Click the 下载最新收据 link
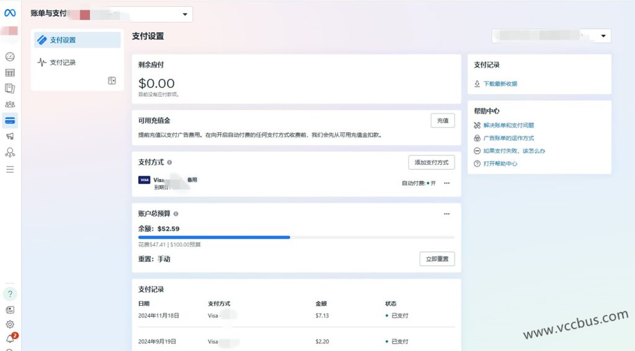 (500, 84)
